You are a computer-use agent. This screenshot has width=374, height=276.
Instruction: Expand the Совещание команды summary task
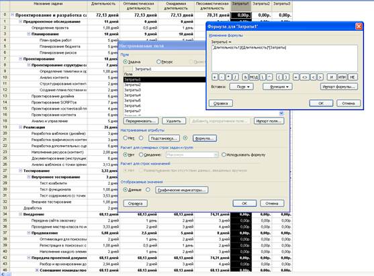37,270
